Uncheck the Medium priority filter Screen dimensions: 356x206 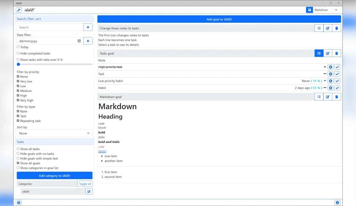(x=18, y=91)
